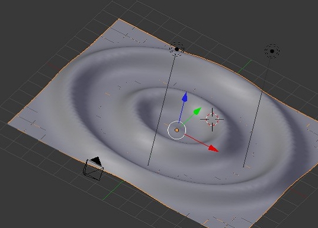Click the blue Z-axis arrow of the gizmo
Viewport: 318px width, 228px height.
tap(185, 97)
